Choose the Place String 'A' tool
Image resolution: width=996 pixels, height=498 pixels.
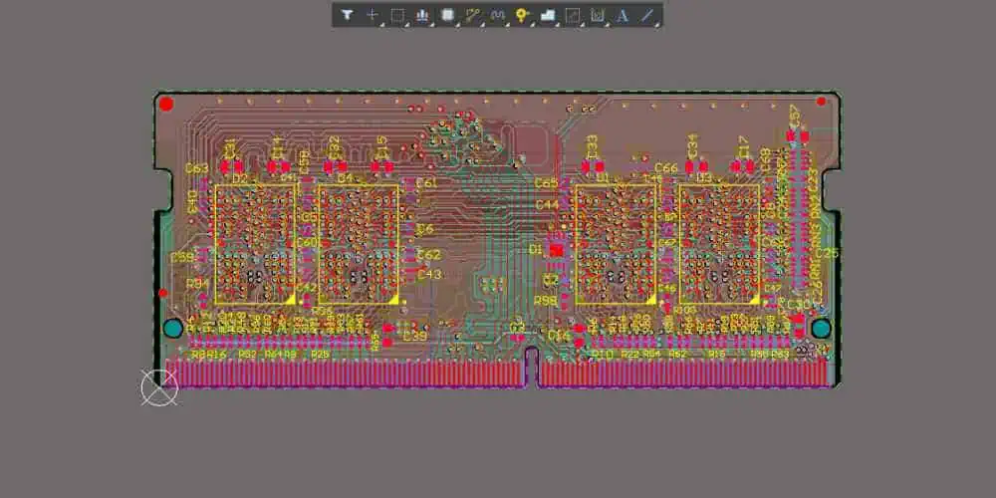[622, 15]
